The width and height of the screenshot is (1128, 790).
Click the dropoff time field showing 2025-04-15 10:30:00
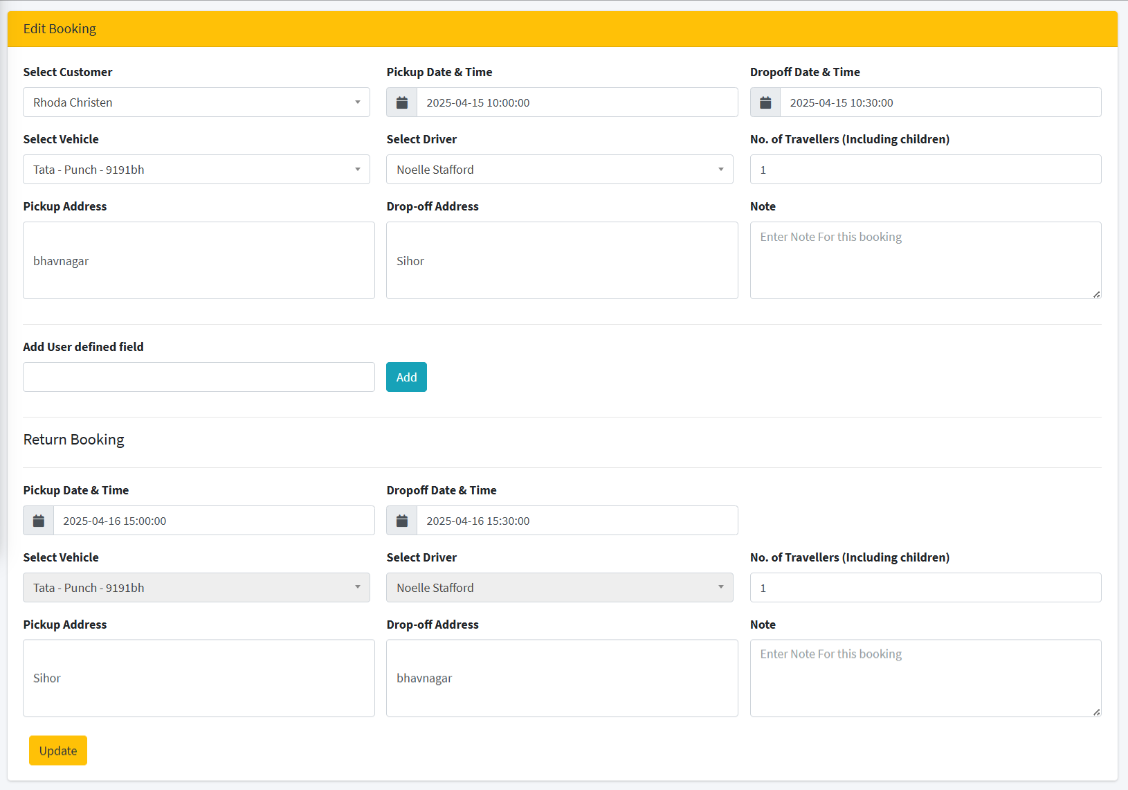pos(940,102)
